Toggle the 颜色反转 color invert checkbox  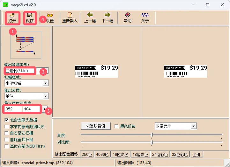[x=116, y=126]
